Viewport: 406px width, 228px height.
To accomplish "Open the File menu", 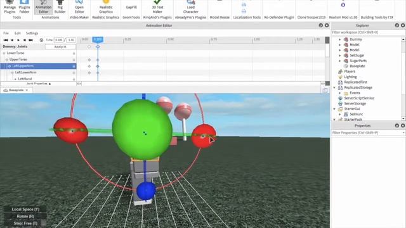I will [6, 33].
